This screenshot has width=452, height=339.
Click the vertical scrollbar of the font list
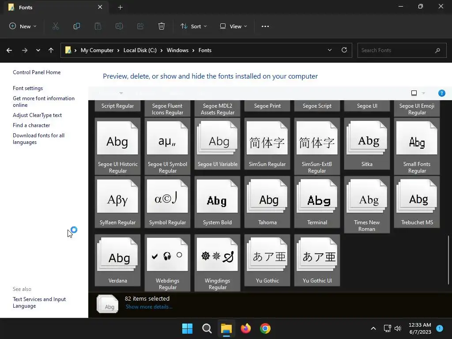[448, 260]
